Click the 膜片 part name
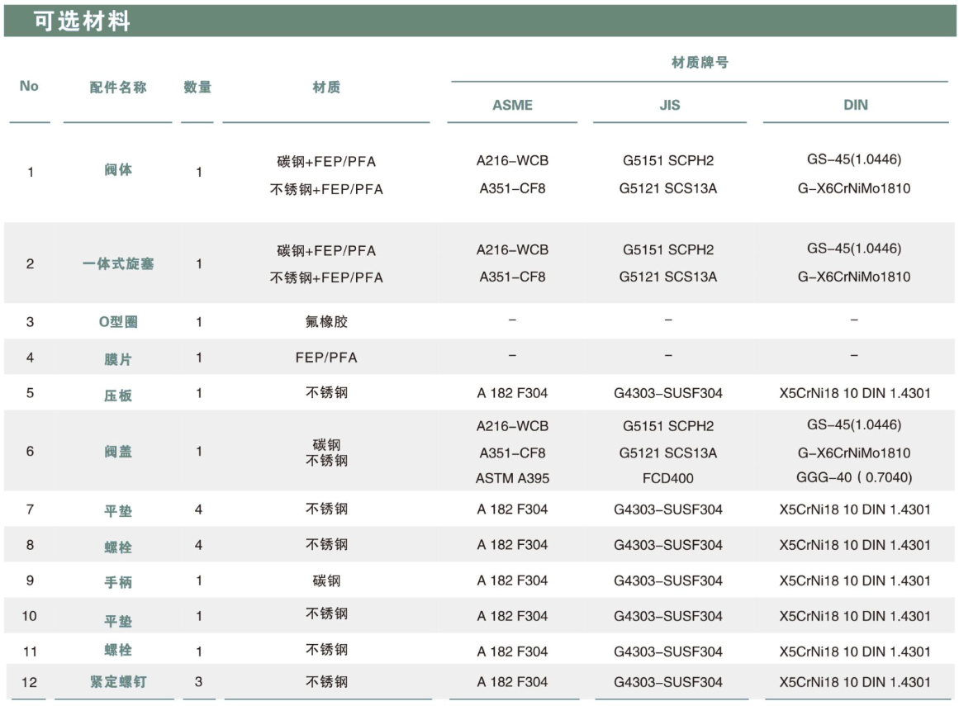 118,359
